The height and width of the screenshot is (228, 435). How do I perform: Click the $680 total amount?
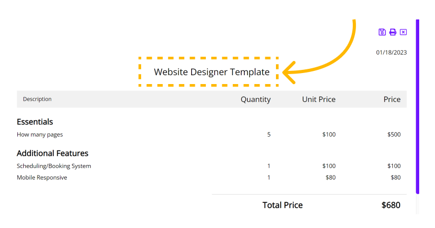(391, 205)
